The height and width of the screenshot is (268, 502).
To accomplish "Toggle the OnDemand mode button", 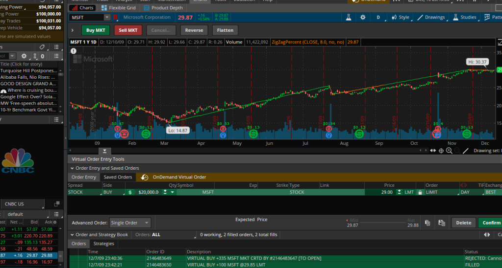I will pyautogui.click(x=368, y=1).
